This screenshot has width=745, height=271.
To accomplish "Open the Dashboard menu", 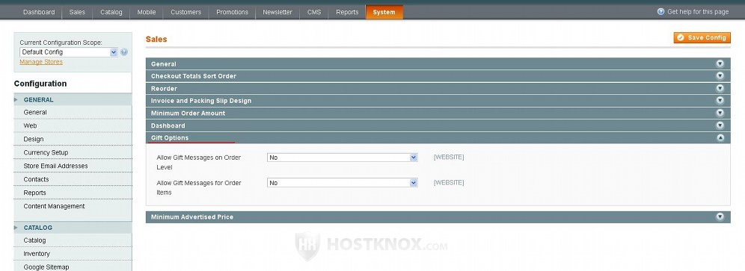I will click(39, 13).
